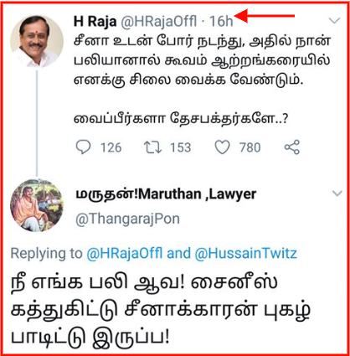The image size is (350, 356).
Task: Open the share icon on H Raja's tweet
Action: point(292,147)
